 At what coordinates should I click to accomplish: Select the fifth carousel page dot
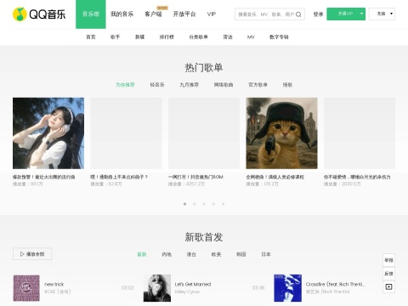[x=223, y=204]
